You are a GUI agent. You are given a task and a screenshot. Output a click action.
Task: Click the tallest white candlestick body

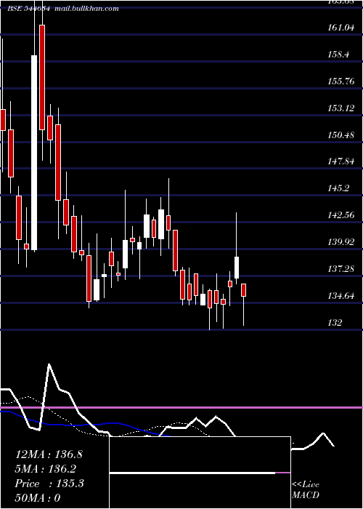(x=34, y=153)
